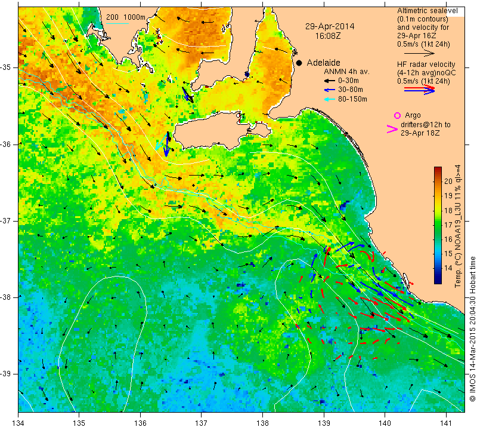Click the 29-Apr-2014 date label

(x=330, y=26)
